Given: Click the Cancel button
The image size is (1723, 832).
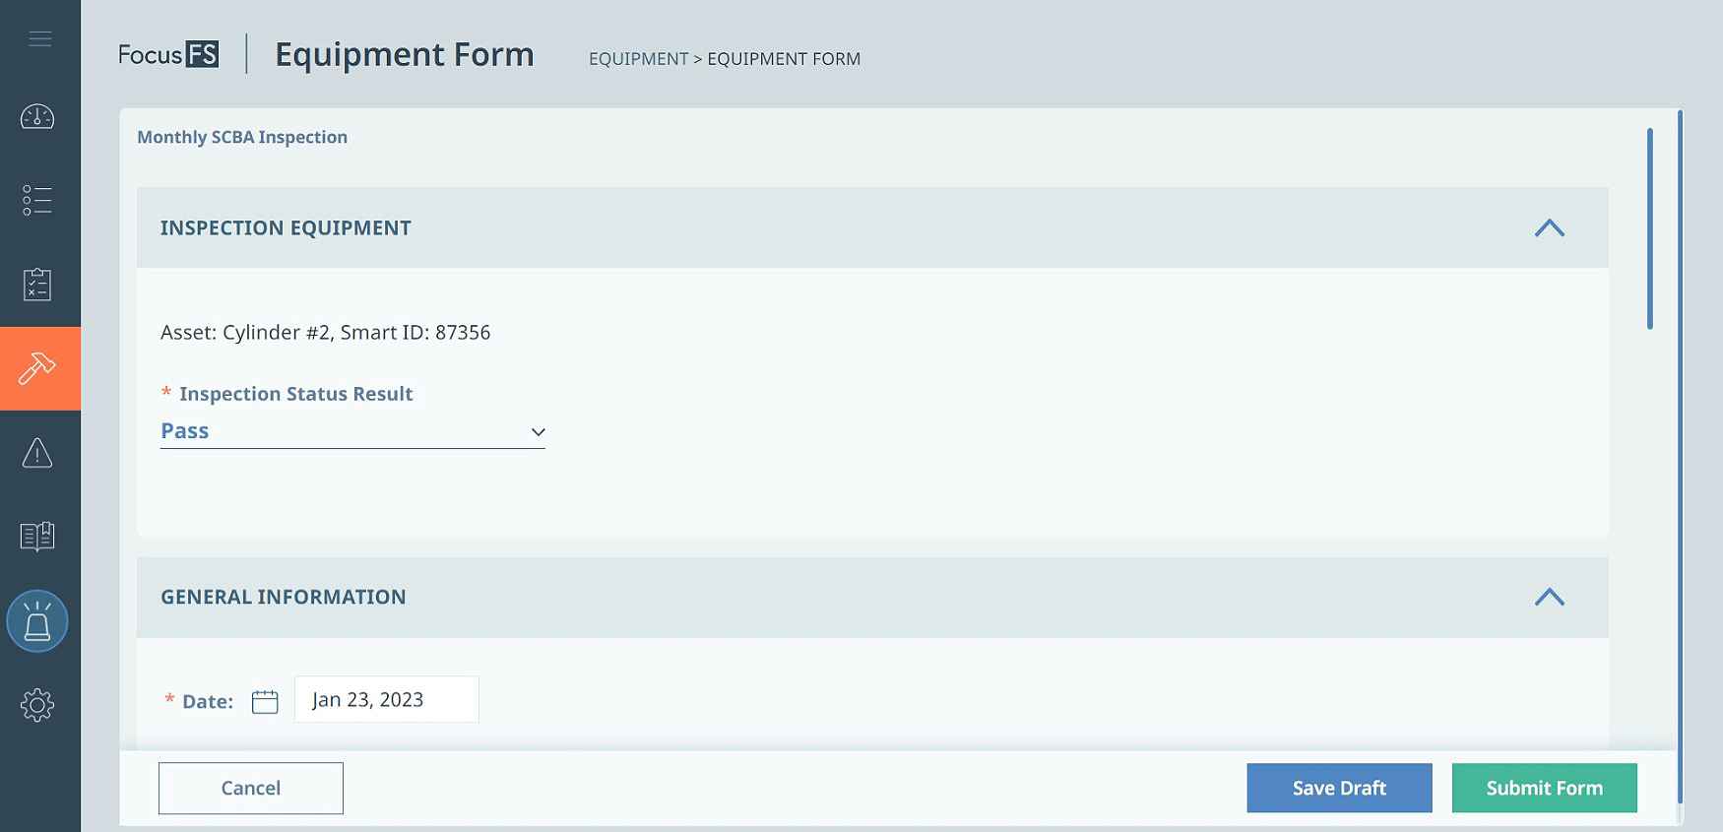Looking at the screenshot, I should [x=251, y=788].
